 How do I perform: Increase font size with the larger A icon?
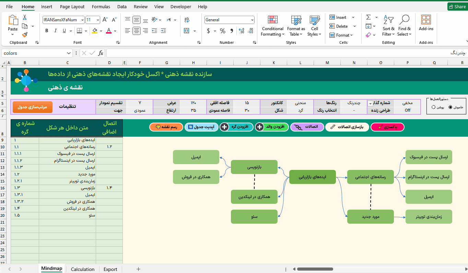105,20
